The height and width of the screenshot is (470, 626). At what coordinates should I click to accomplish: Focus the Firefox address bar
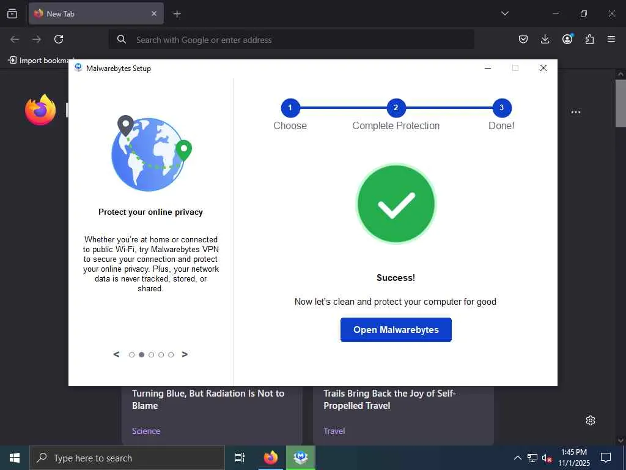coord(292,40)
